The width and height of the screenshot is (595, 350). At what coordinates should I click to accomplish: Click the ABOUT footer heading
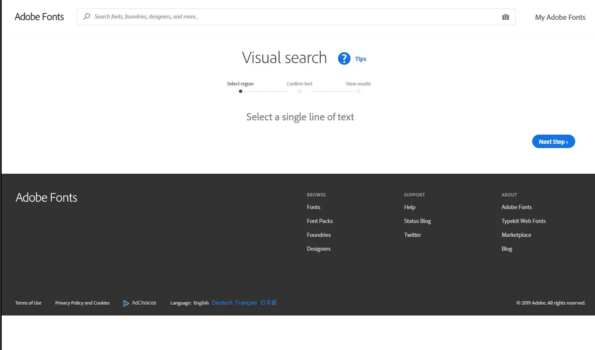(509, 195)
